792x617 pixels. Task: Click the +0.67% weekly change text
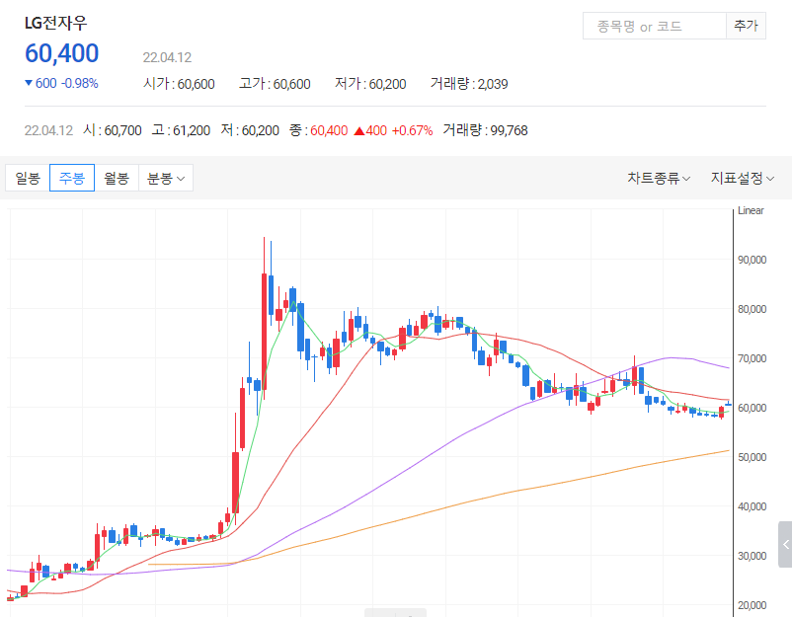click(412, 130)
